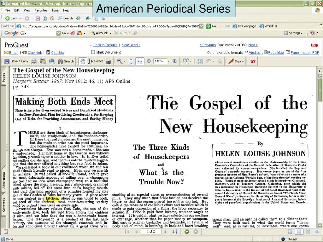Screen dimensions: 323x242
Task: Tick the Mark Document checkbox
Action: coord(93,52)
